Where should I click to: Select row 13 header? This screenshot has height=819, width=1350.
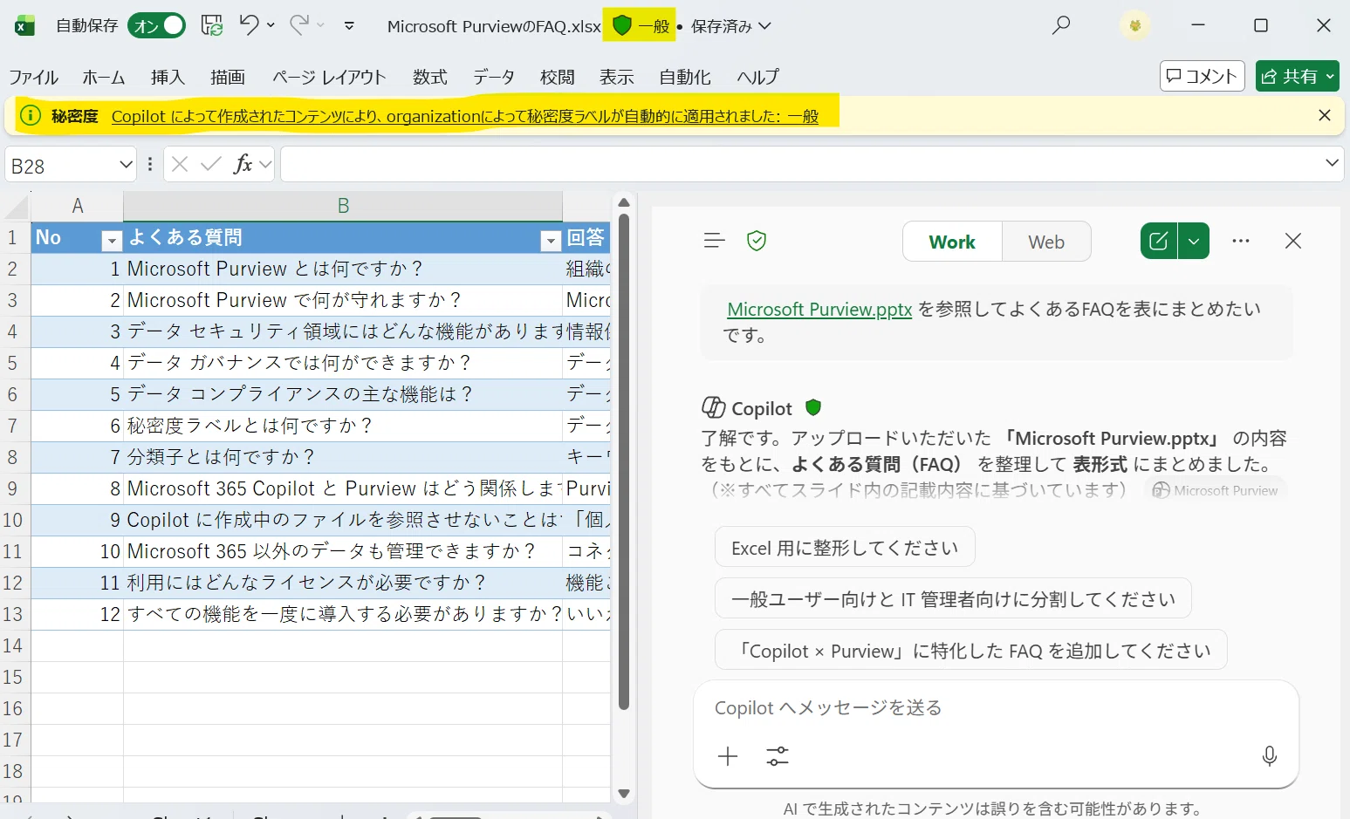point(15,614)
